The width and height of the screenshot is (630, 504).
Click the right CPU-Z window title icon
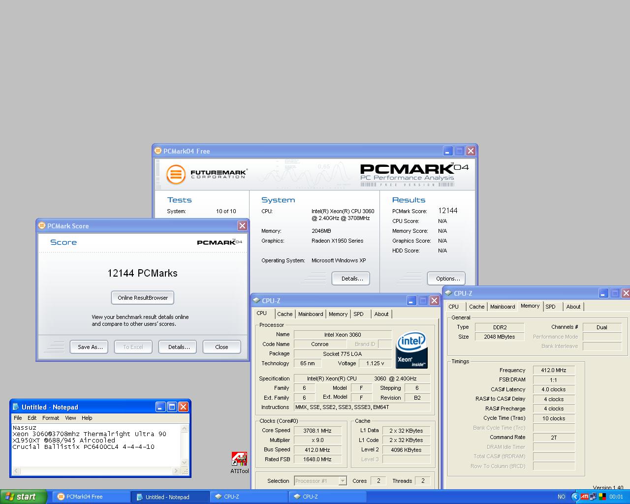point(448,293)
